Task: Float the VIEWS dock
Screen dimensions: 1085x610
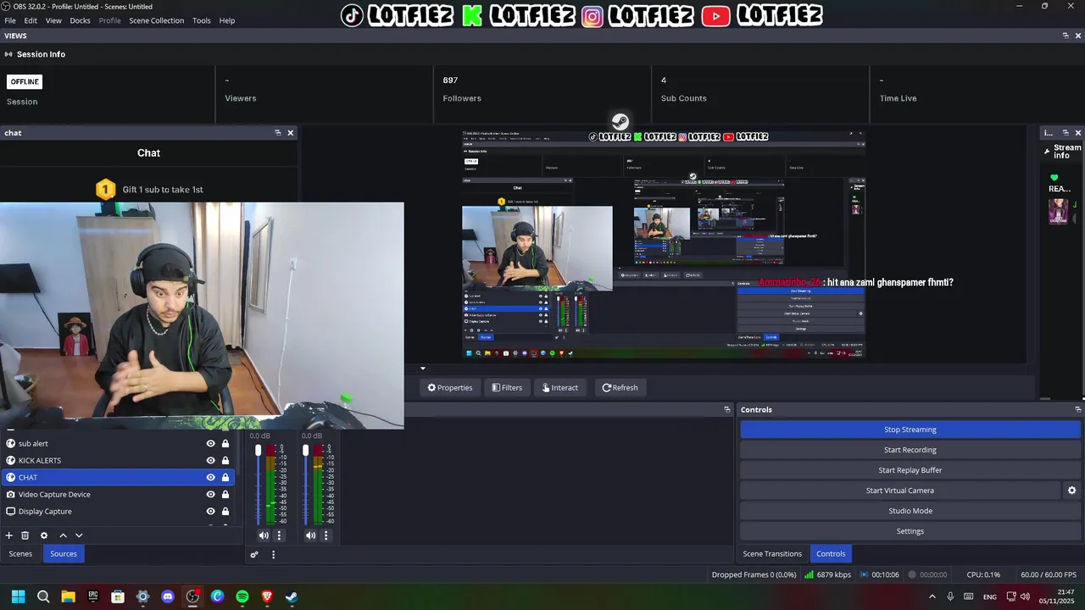Action: point(1066,36)
